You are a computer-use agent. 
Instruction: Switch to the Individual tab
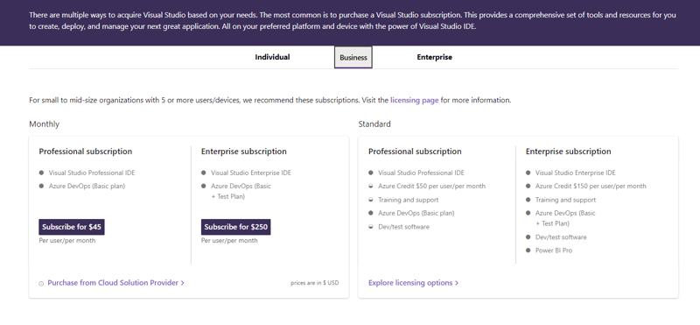272,57
